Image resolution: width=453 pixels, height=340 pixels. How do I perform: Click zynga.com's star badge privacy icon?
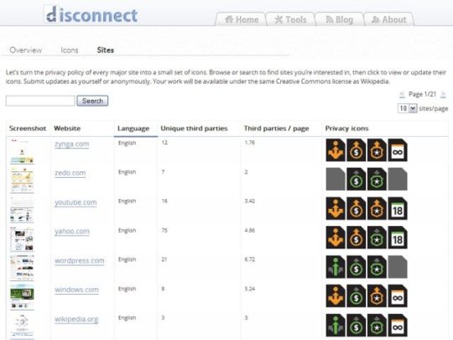tap(377, 150)
